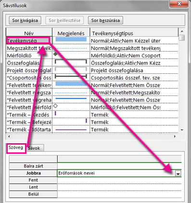Click the horizontal scrollbar left arrow

pos(9,136)
